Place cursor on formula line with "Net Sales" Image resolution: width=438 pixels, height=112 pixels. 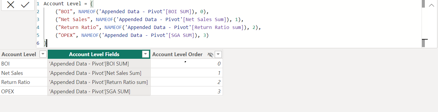[149, 20]
